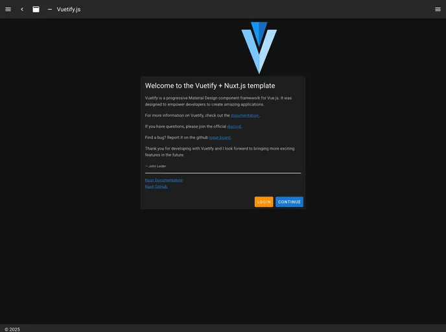The height and width of the screenshot is (332, 446).
Task: Open the official discord link
Action: point(234,126)
